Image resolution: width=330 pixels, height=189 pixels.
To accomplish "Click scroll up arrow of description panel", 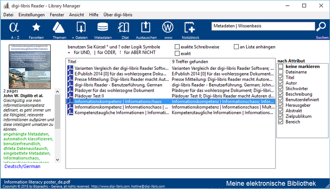I will click(57, 92).
